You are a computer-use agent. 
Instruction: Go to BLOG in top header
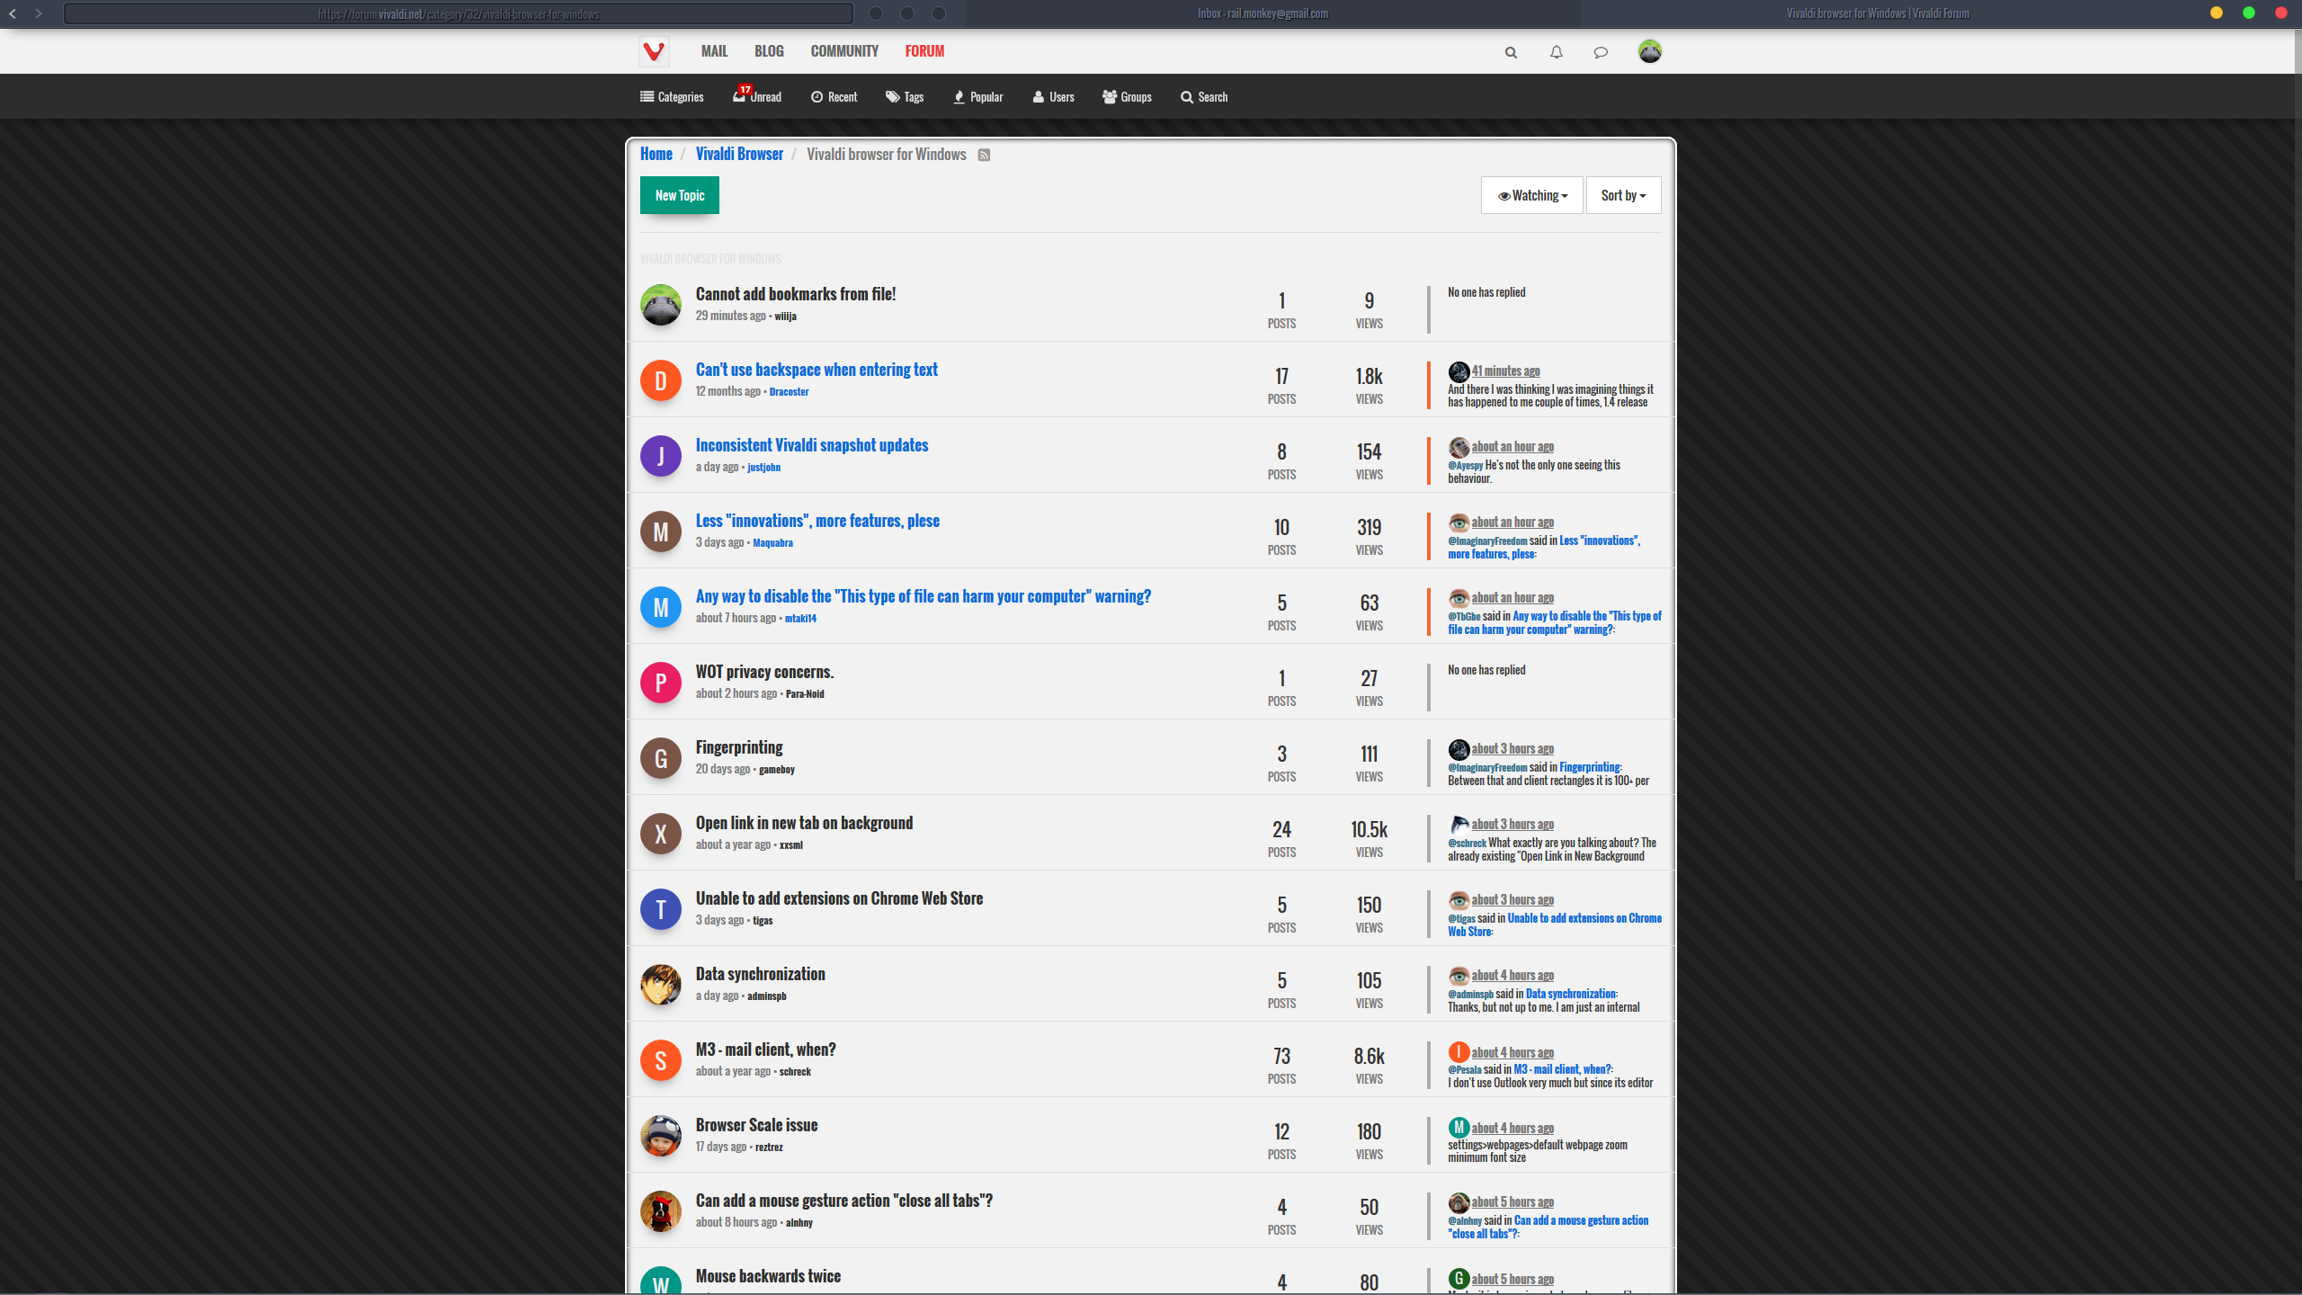tap(769, 51)
